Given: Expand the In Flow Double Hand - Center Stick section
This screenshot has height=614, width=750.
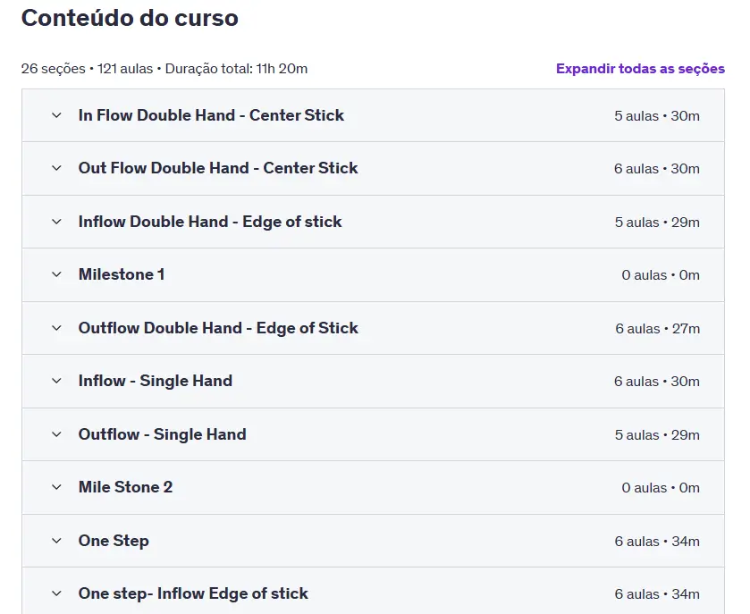Looking at the screenshot, I should pyautogui.click(x=211, y=115).
